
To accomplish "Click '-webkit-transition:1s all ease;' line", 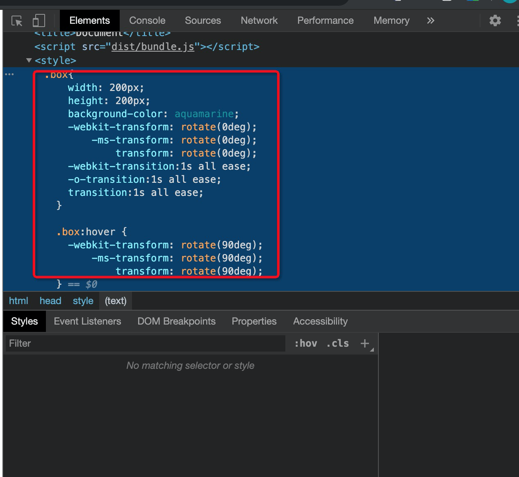I will [159, 166].
